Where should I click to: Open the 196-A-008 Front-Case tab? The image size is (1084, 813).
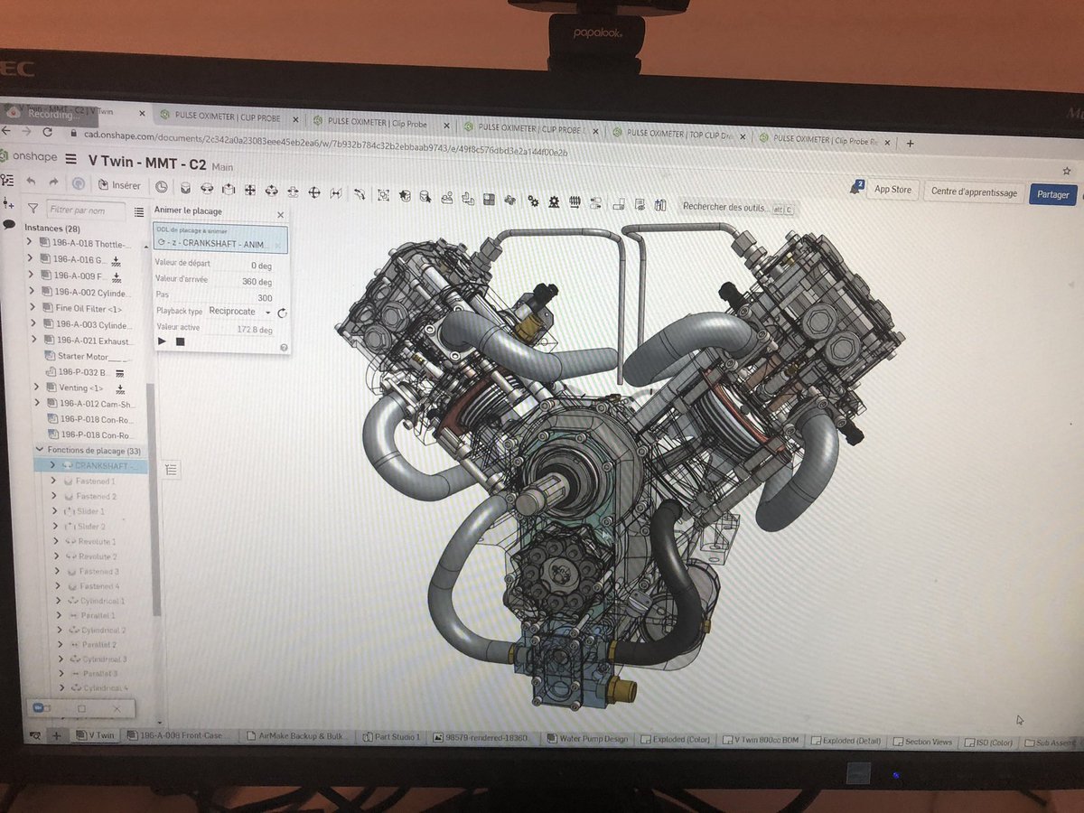pos(179,736)
